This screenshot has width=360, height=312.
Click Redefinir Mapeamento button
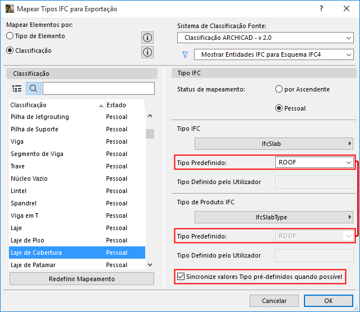point(82,279)
